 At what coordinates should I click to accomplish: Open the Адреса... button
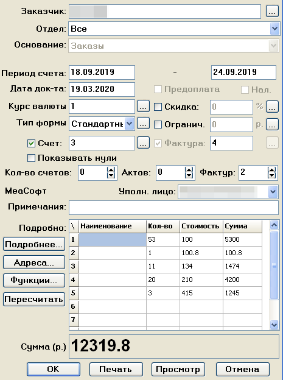coord(34,262)
